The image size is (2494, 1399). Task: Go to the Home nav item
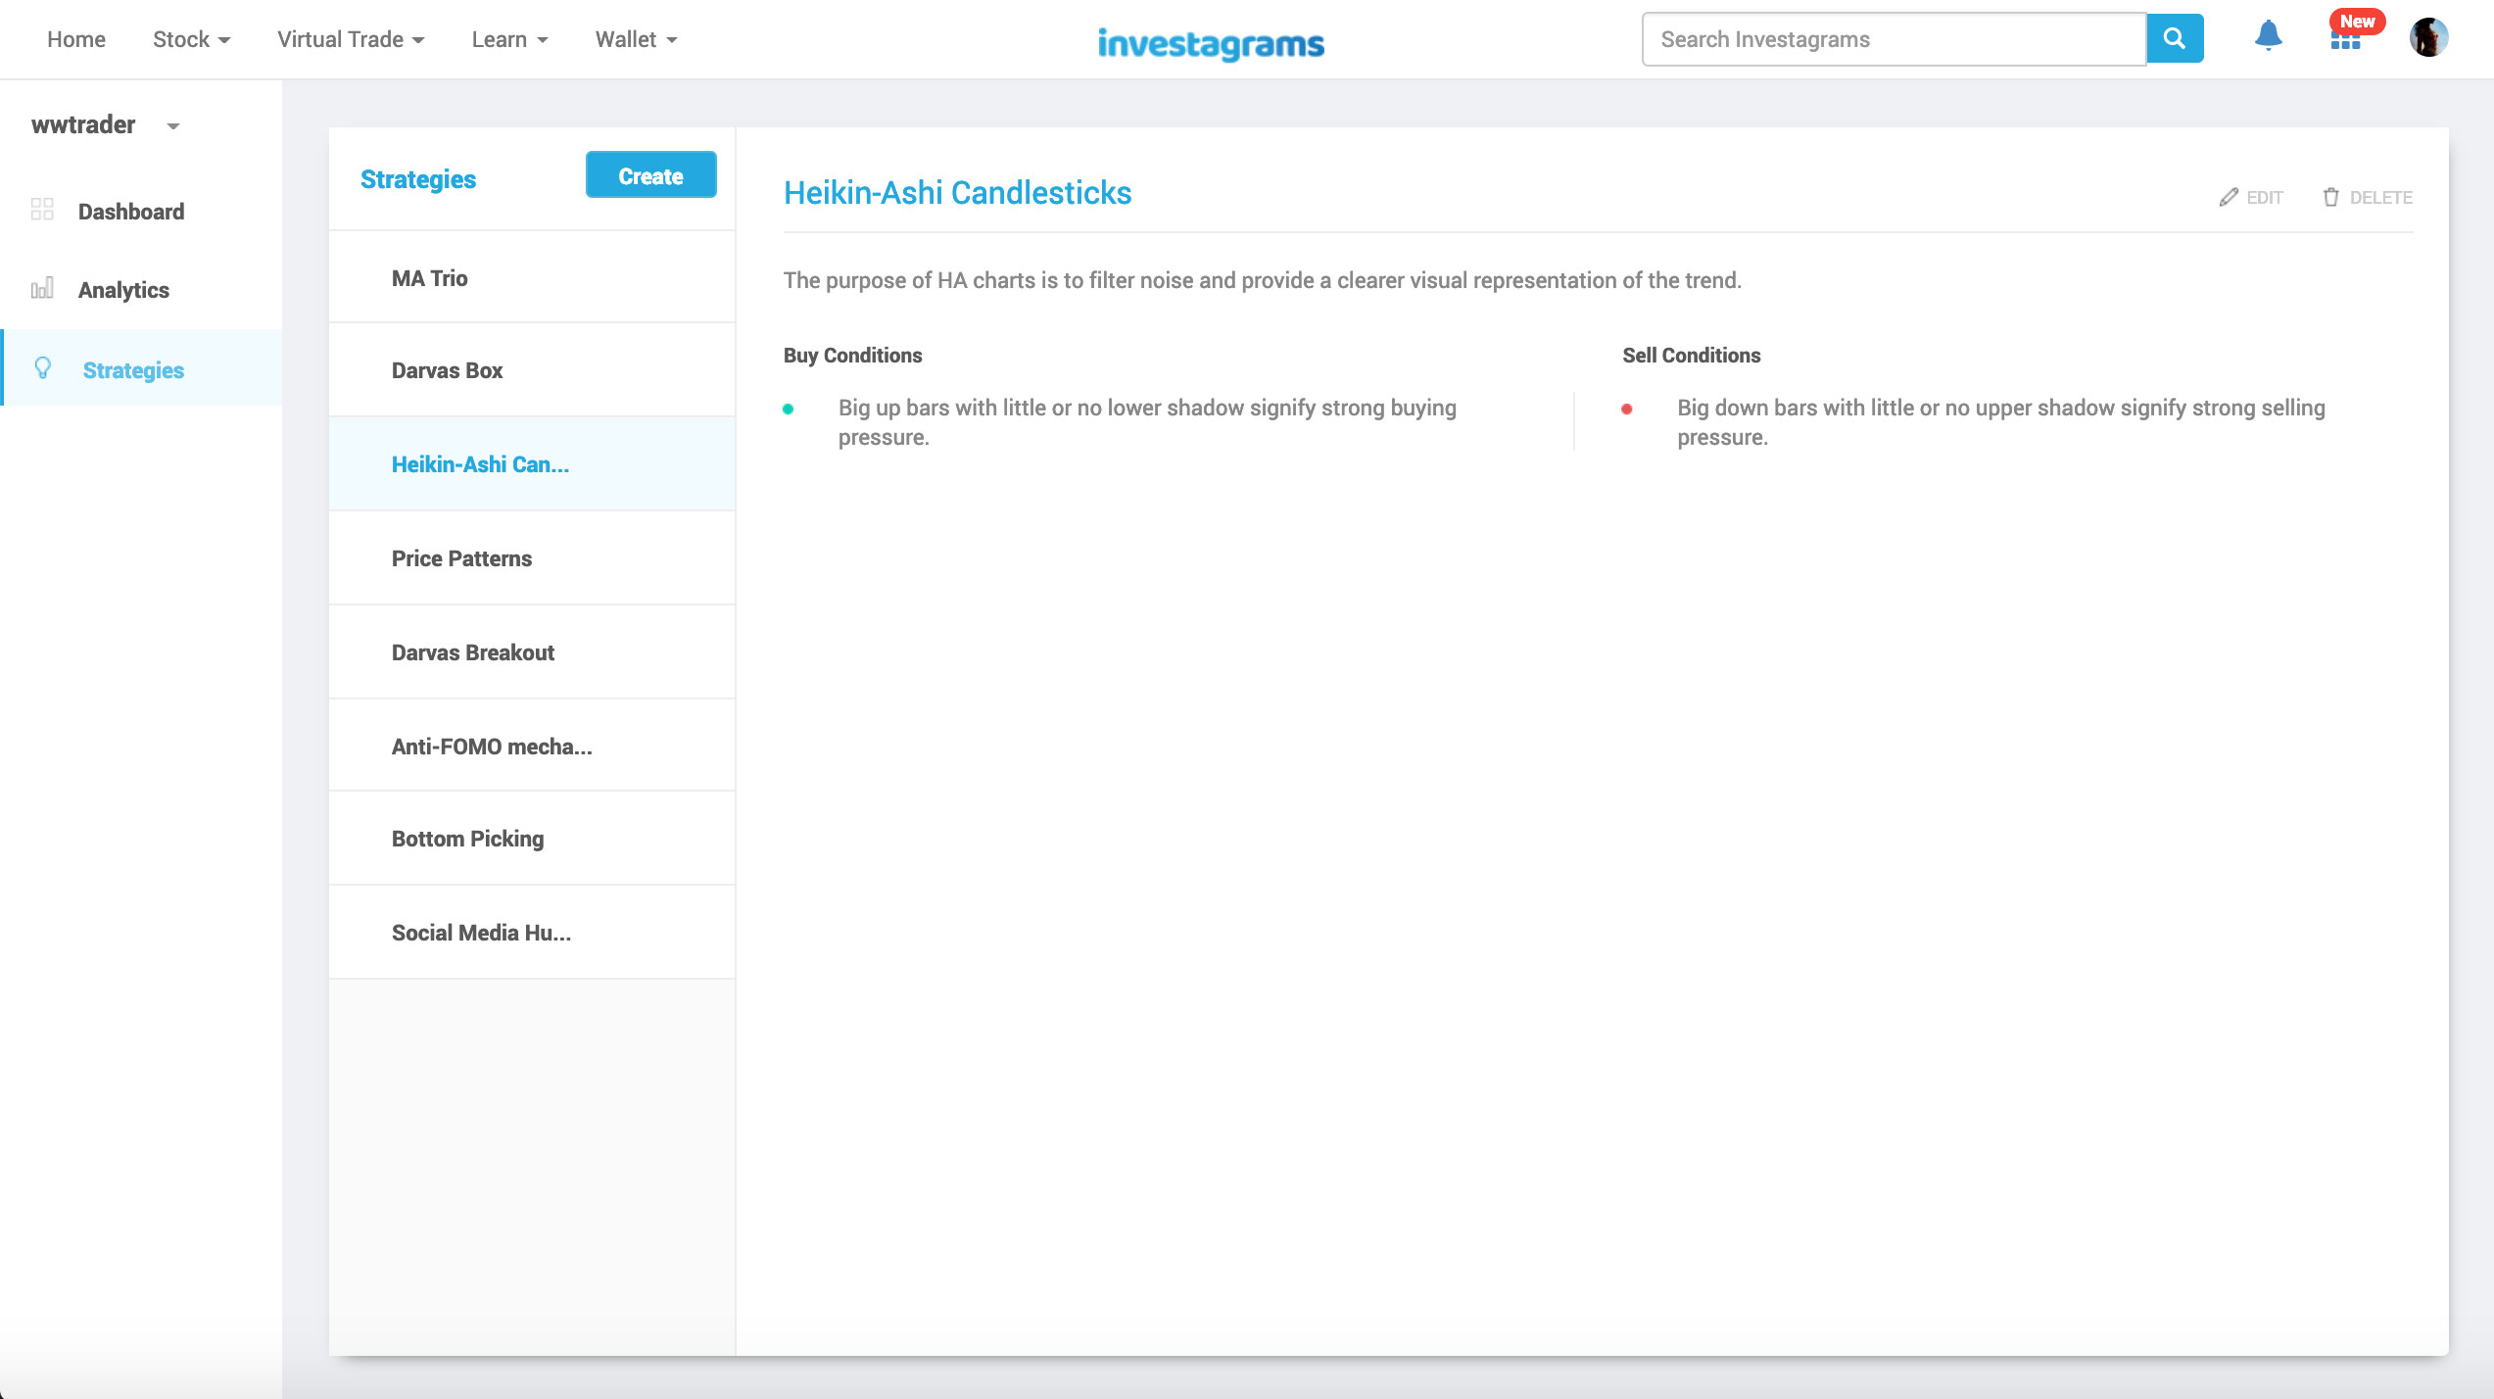point(76,39)
